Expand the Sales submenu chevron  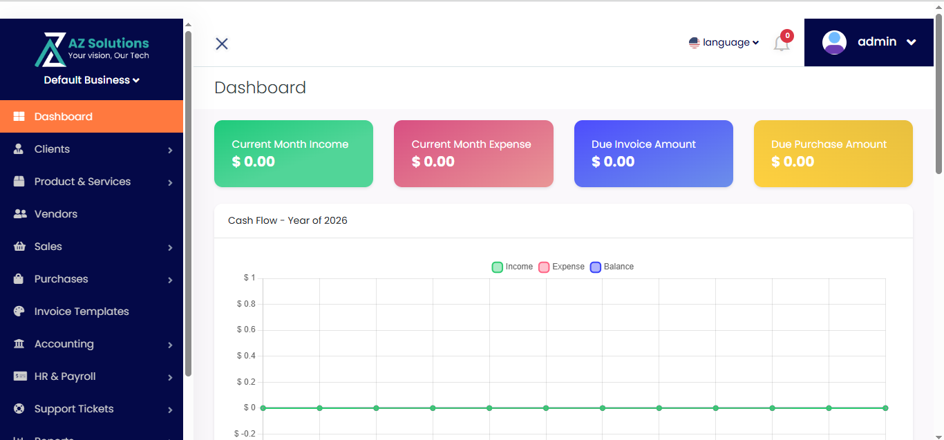170,247
